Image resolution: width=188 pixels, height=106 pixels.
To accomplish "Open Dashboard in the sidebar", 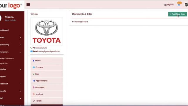I will (4, 30).
